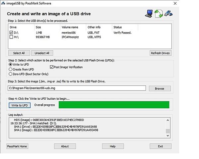Click the Help button

(113, 146)
